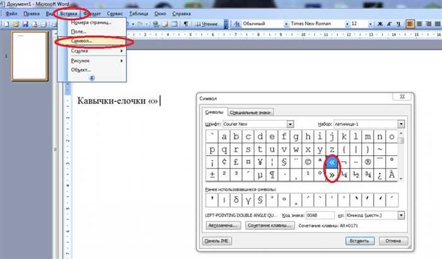Select the ¶ pilcrow cell in symbol grid

click(272, 175)
